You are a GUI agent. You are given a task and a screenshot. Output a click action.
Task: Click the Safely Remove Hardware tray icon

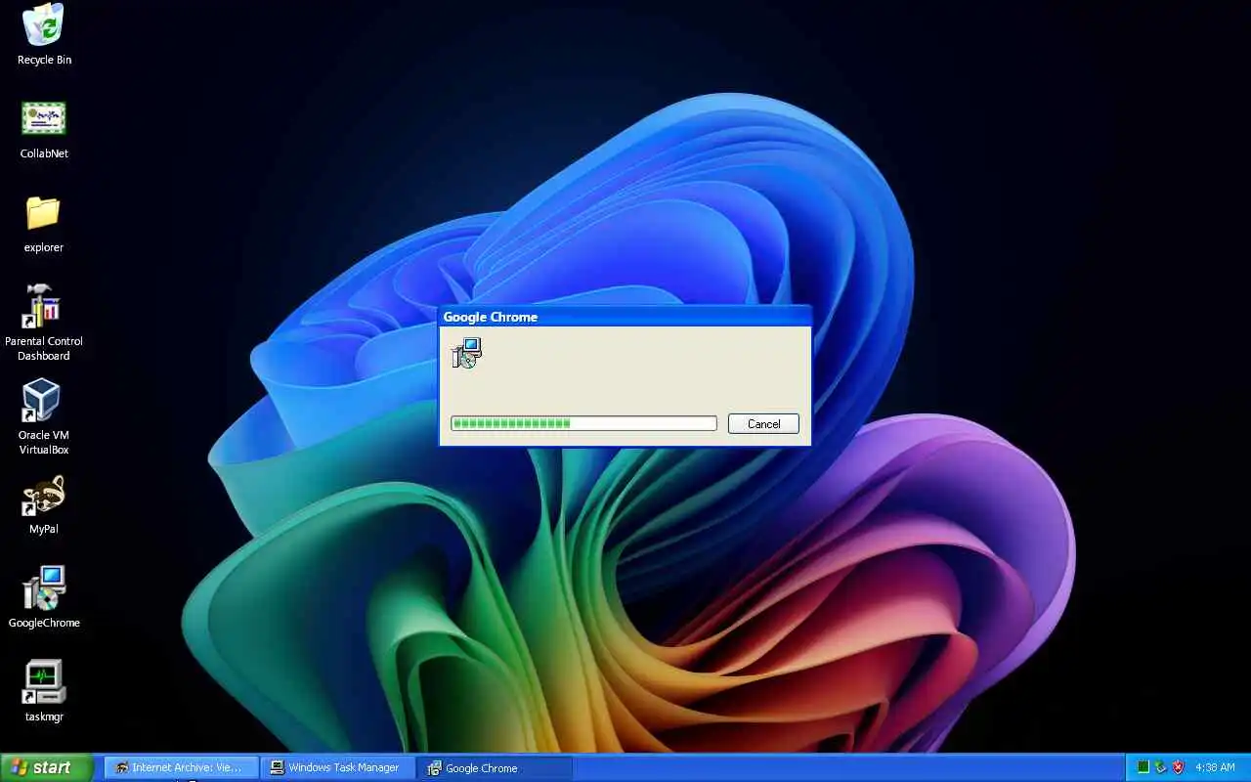(x=1160, y=767)
